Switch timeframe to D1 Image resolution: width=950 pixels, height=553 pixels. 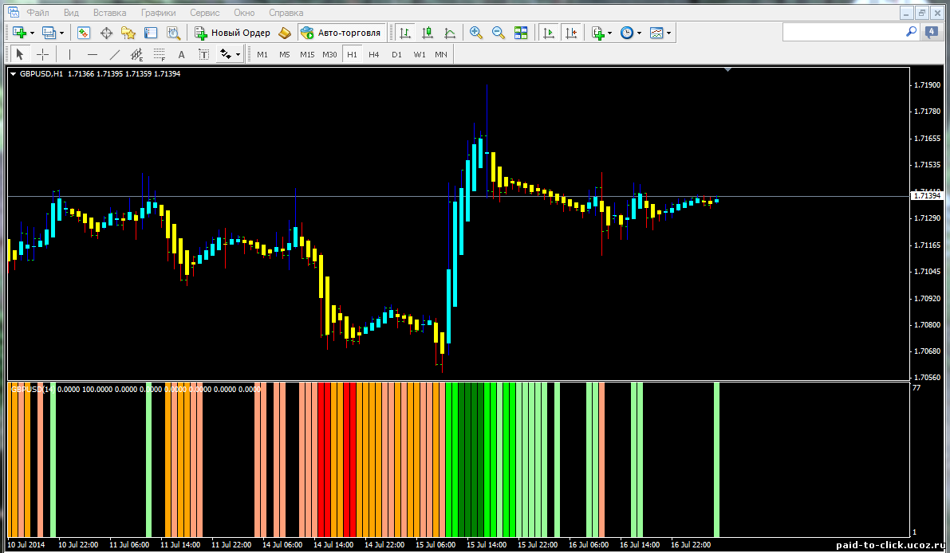397,54
